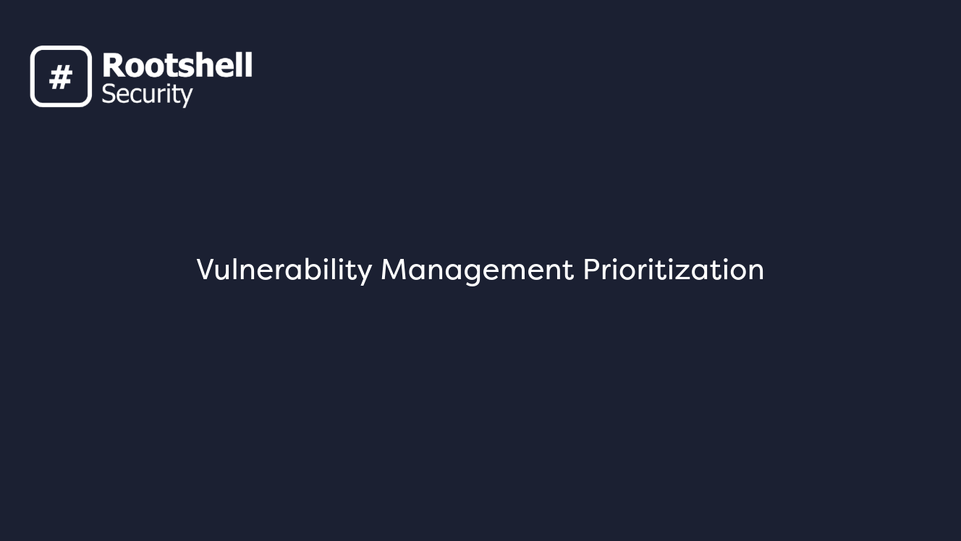The height and width of the screenshot is (541, 961).
Task: Click the letter h in "Rootshell"
Action: (x=206, y=66)
